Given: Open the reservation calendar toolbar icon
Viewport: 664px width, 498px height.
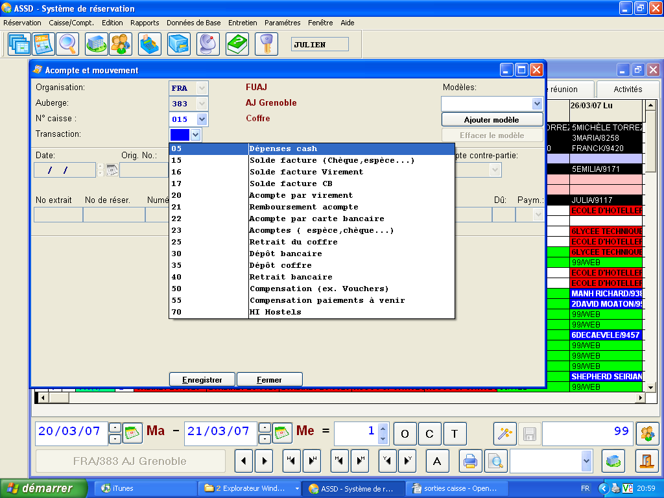Looking at the screenshot, I should point(43,44).
